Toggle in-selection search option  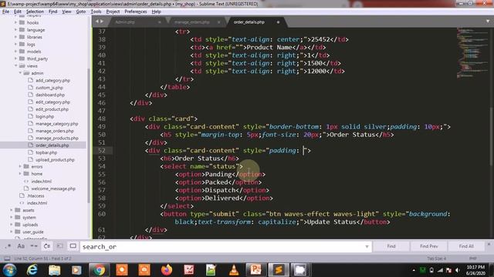pyautogui.click(x=60, y=246)
